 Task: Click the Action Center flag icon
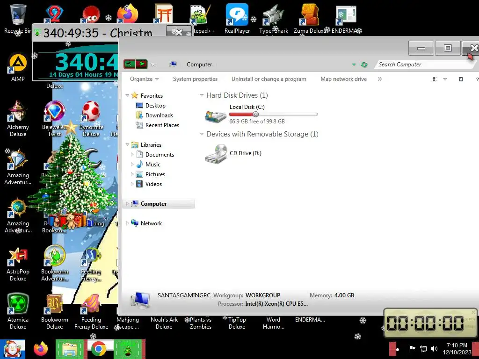click(412, 349)
